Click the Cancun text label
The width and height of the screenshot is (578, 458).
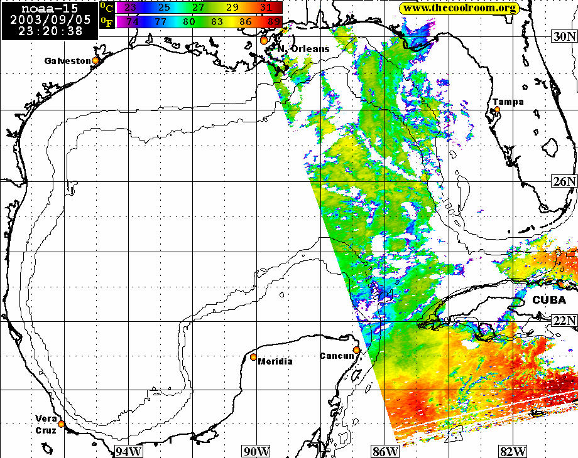(337, 356)
